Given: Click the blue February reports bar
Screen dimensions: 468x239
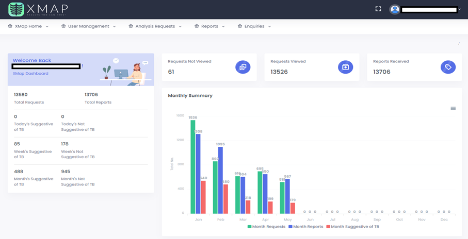Looking at the screenshot, I should [x=220, y=180].
